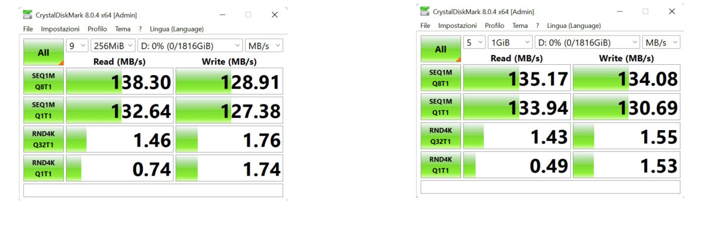Image resolution: width=702 pixels, height=235 pixels.
Task: Run the RND4K Q1T1 test in the 256MiB window
Action: [43, 169]
